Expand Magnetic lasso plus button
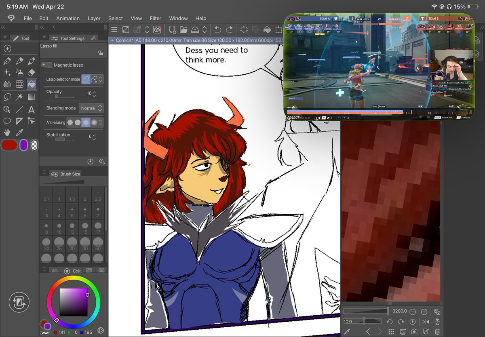The width and height of the screenshot is (485, 337). [x=44, y=65]
